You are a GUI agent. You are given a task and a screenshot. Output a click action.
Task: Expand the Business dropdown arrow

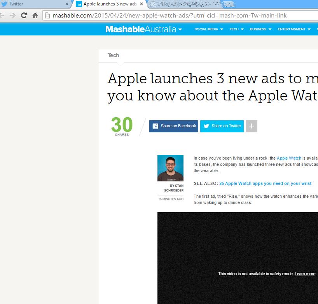(x=270, y=30)
